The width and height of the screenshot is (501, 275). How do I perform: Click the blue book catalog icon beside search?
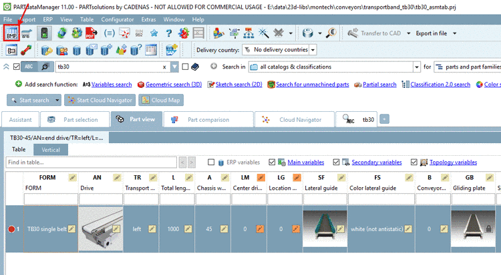click(x=195, y=67)
